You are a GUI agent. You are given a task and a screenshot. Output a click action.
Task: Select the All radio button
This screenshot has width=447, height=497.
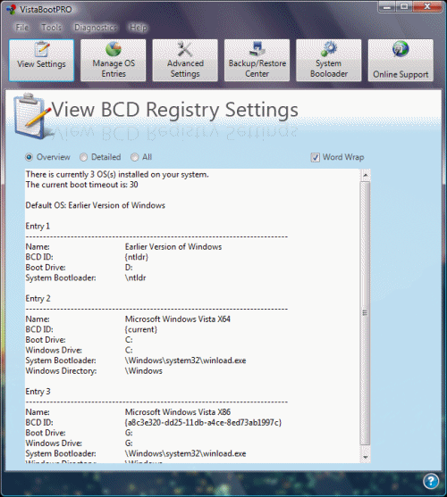pos(135,157)
